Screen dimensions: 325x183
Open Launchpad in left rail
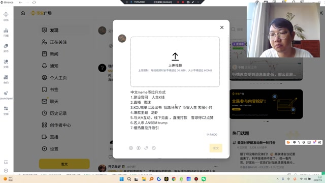point(6,95)
